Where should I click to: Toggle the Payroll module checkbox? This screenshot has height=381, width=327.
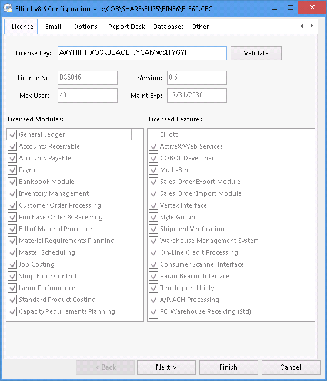[12, 170]
